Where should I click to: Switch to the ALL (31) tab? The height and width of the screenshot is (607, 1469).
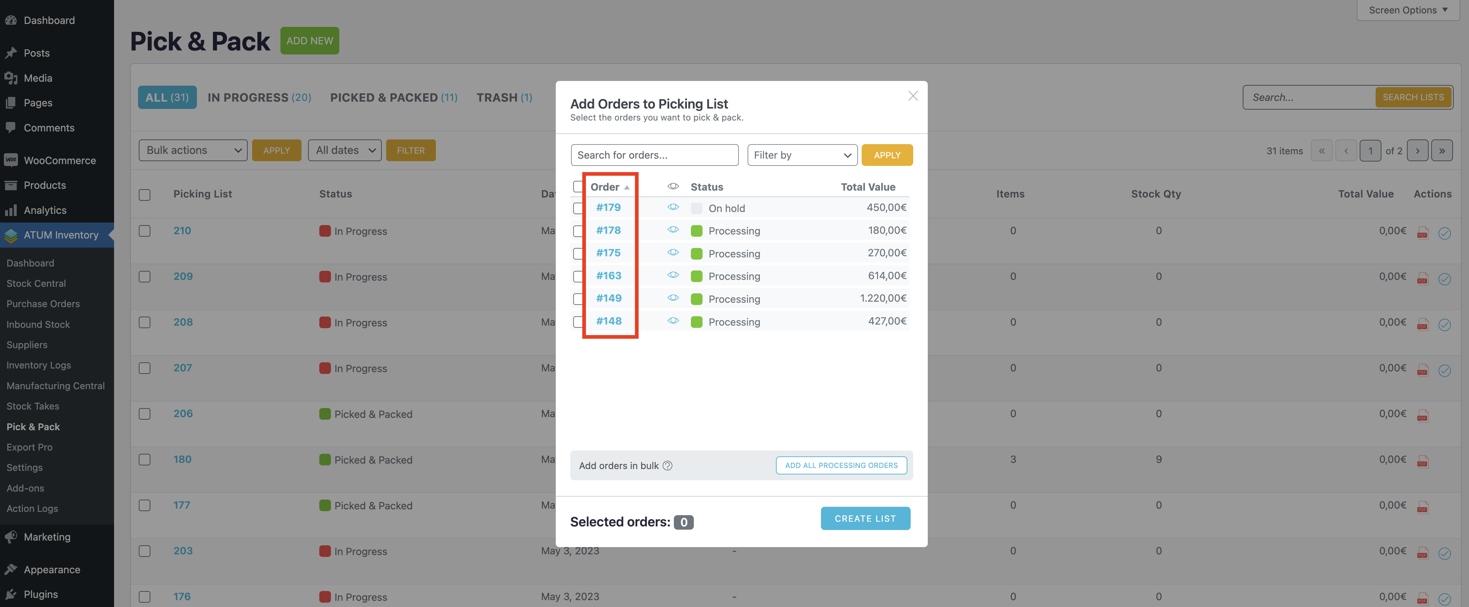(x=167, y=97)
